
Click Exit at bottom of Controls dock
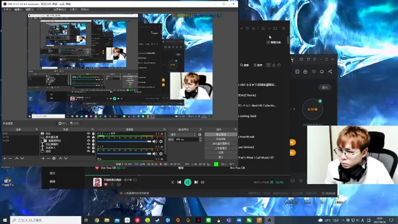click(221, 157)
